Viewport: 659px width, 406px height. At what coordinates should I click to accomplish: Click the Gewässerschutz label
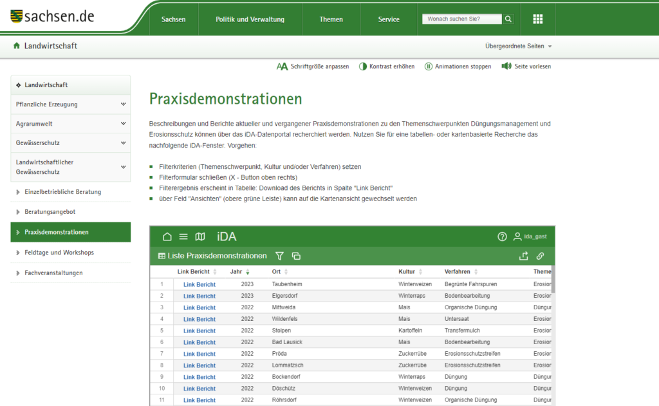(x=38, y=143)
